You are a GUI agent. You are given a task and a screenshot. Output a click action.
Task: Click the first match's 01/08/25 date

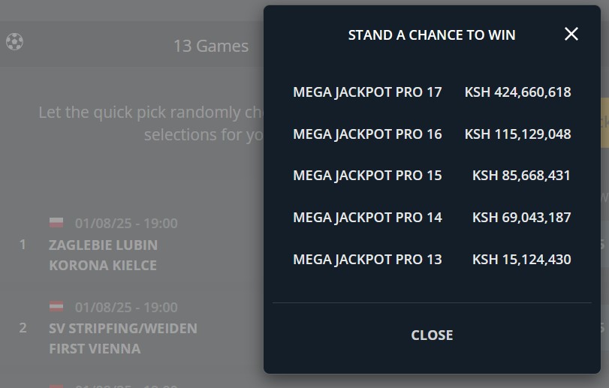126,224
